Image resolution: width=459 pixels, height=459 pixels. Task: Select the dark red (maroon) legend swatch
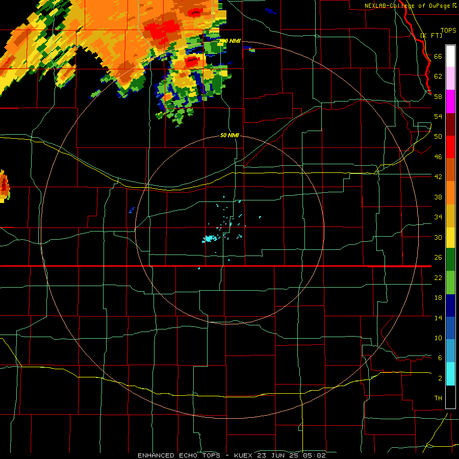[450, 124]
